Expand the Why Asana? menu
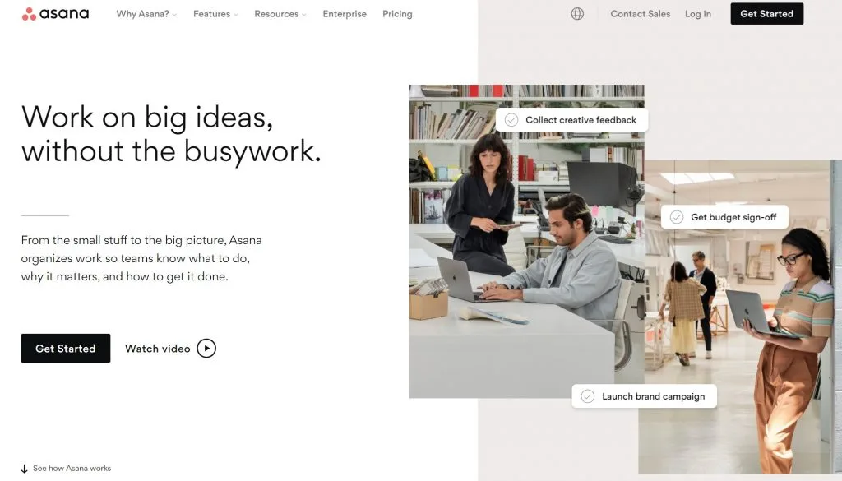Screen dimensions: 842x481 coord(146,14)
